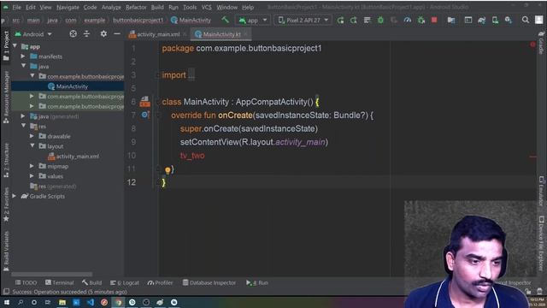Open the Android project view dropdown
The width and height of the screenshot is (547, 308).
click(x=33, y=34)
